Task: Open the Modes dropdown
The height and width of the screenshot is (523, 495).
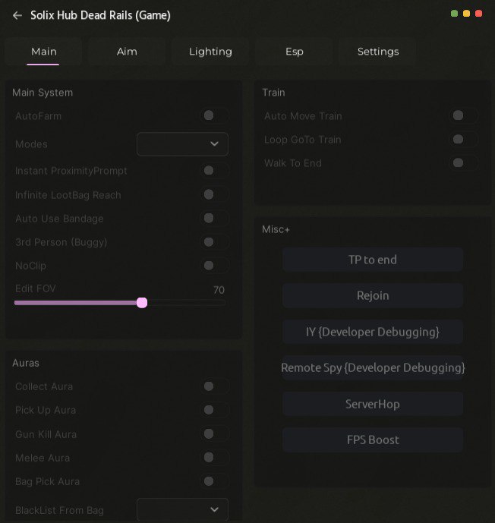Action: [182, 143]
